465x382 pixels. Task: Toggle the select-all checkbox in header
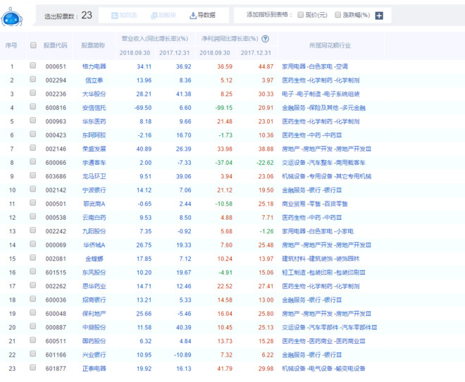33,45
